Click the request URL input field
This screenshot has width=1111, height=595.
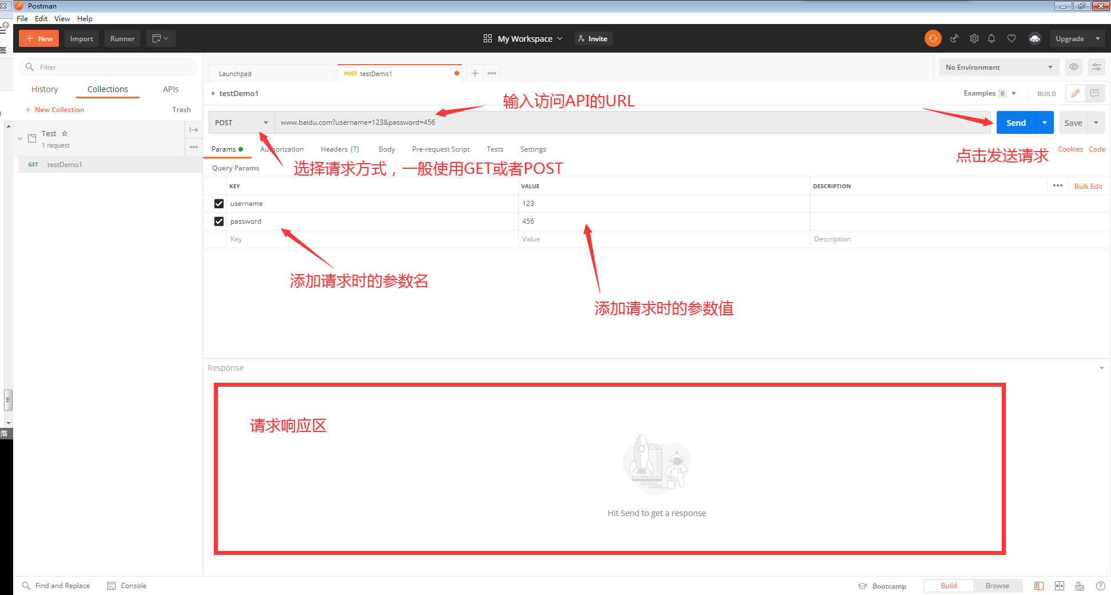coord(634,122)
